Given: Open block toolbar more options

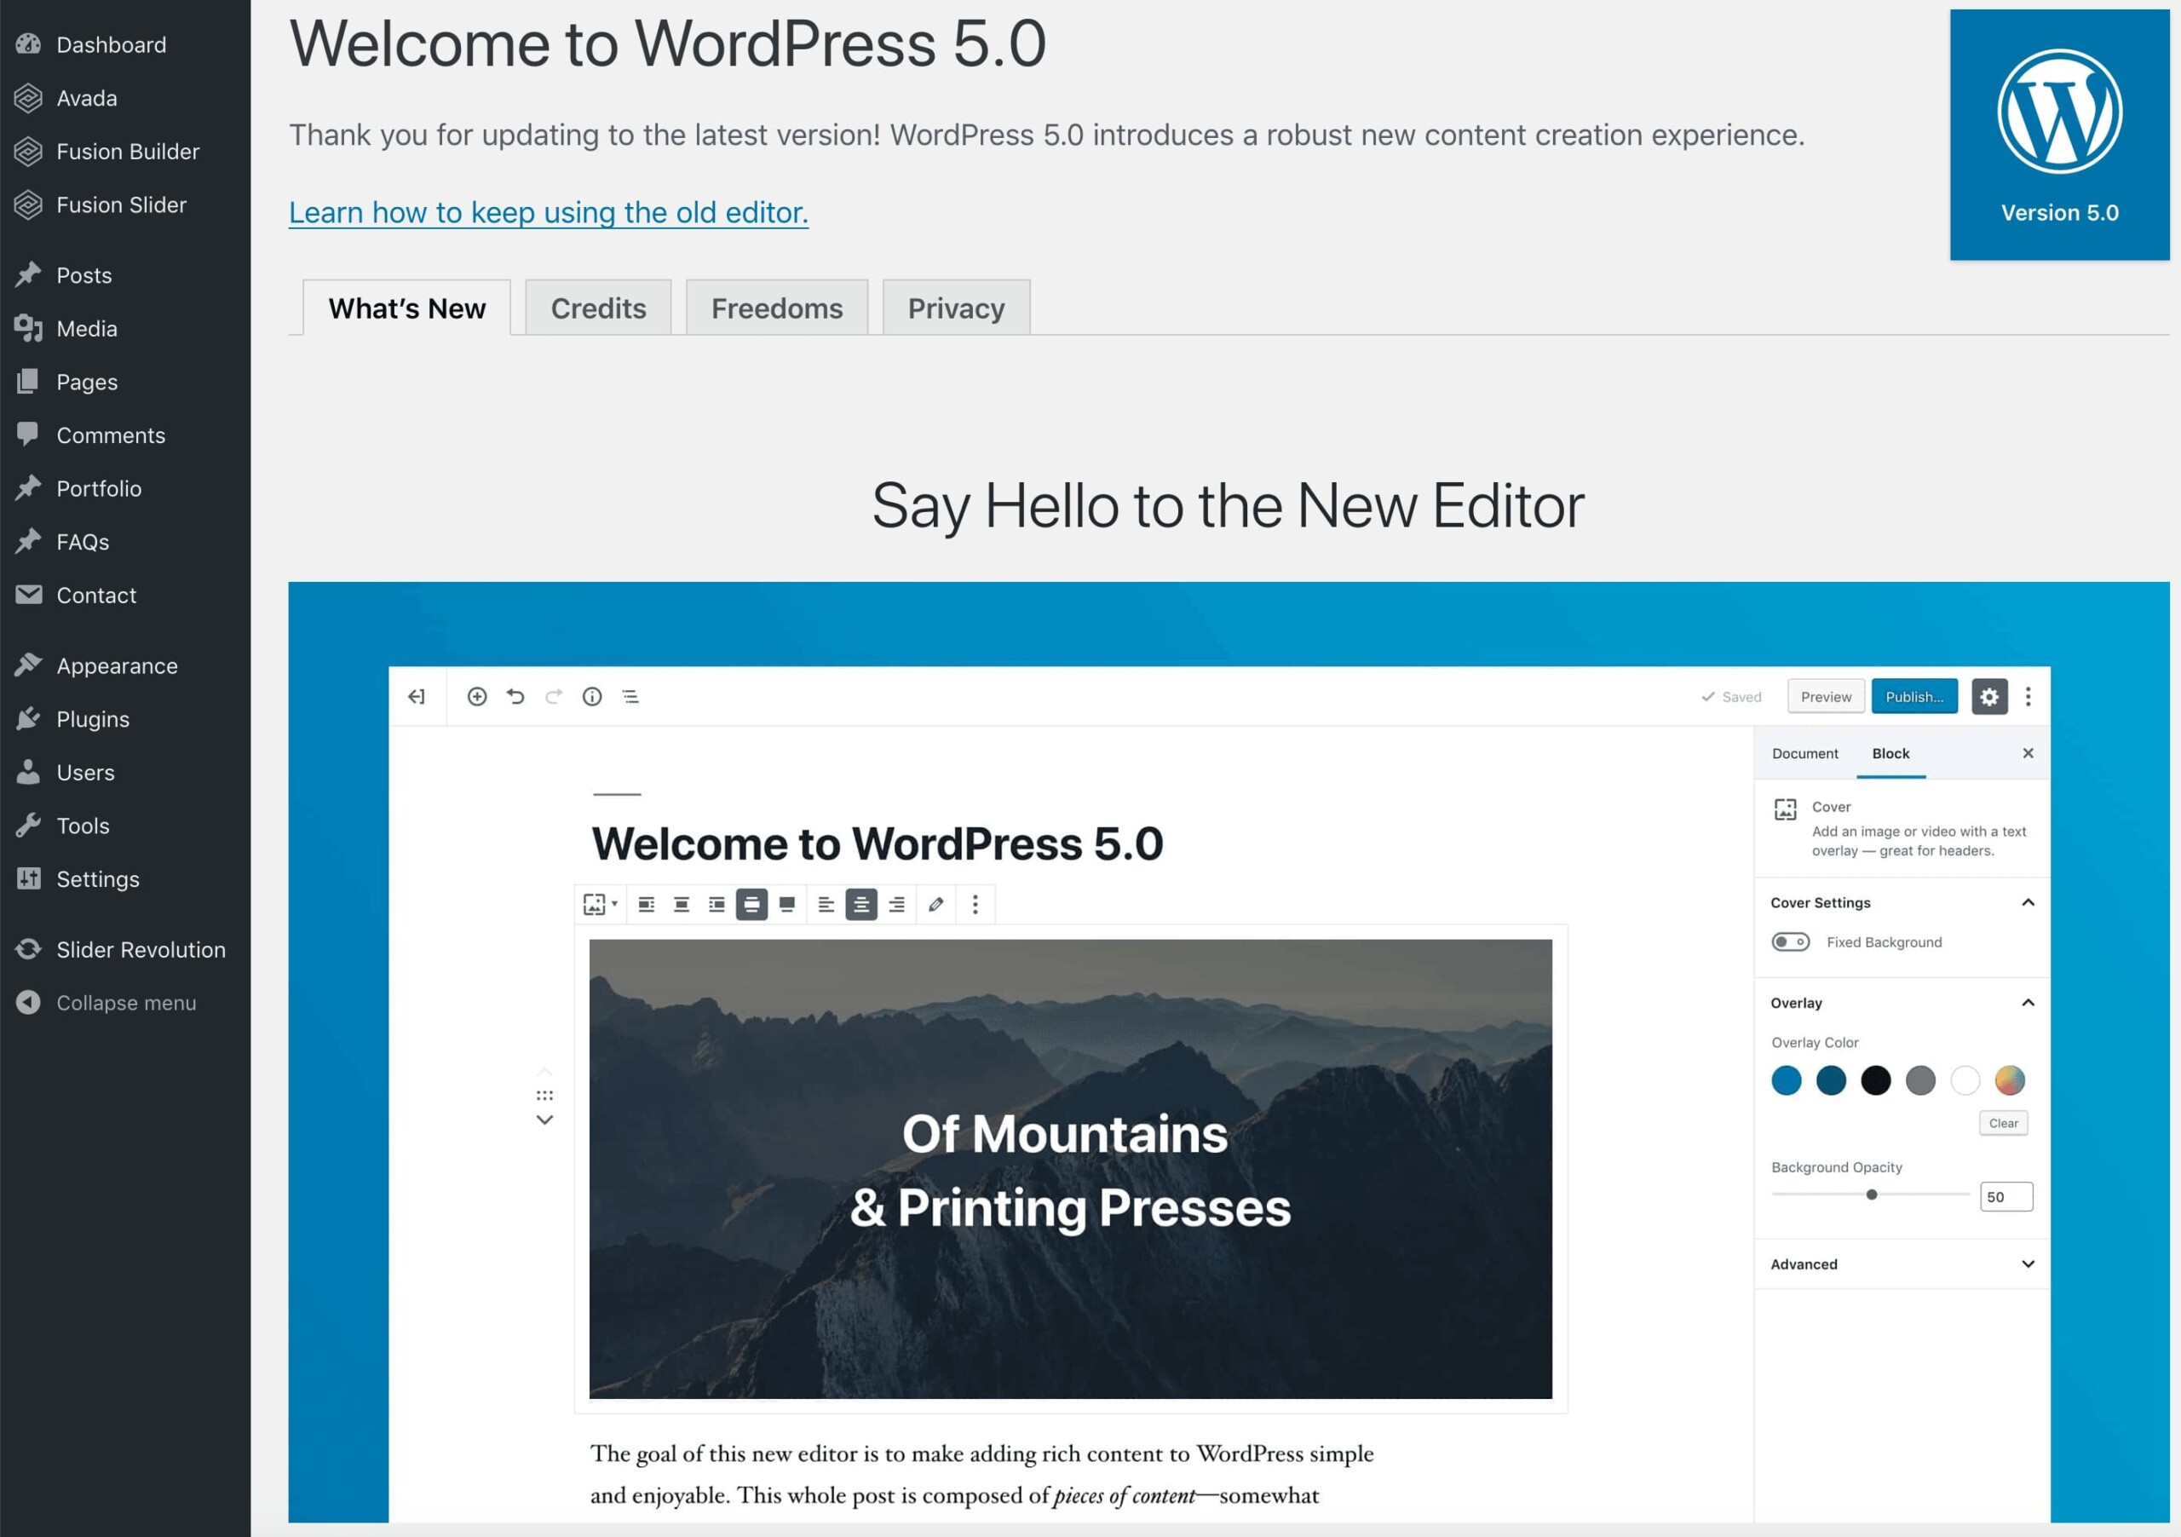Looking at the screenshot, I should tap(975, 904).
